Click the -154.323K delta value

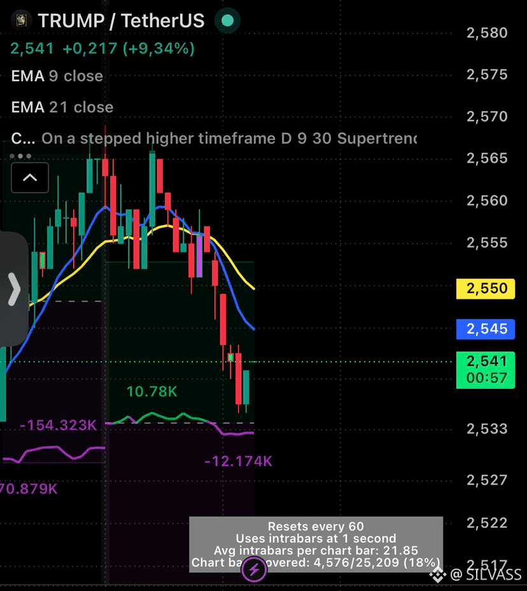[58, 425]
